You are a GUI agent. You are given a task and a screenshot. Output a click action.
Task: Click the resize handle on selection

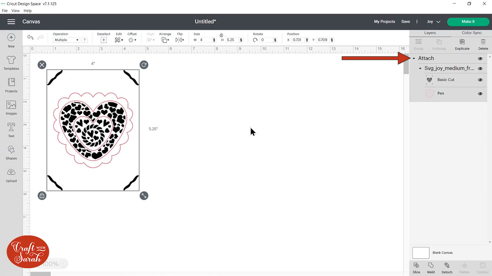point(144,196)
